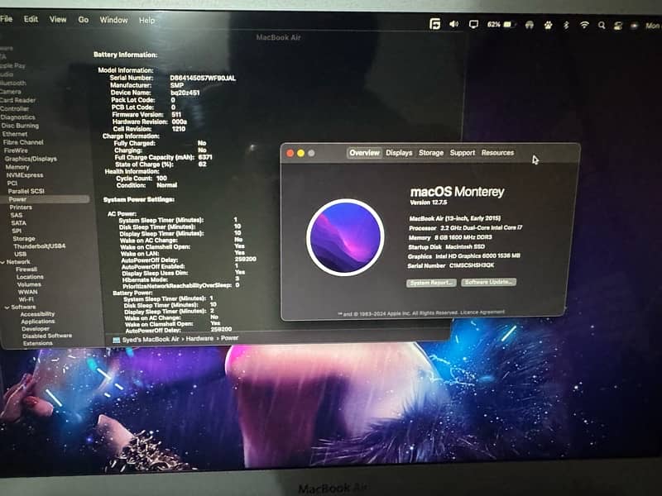The image size is (662, 496).
Task: Open the Help menu
Action: click(146, 20)
